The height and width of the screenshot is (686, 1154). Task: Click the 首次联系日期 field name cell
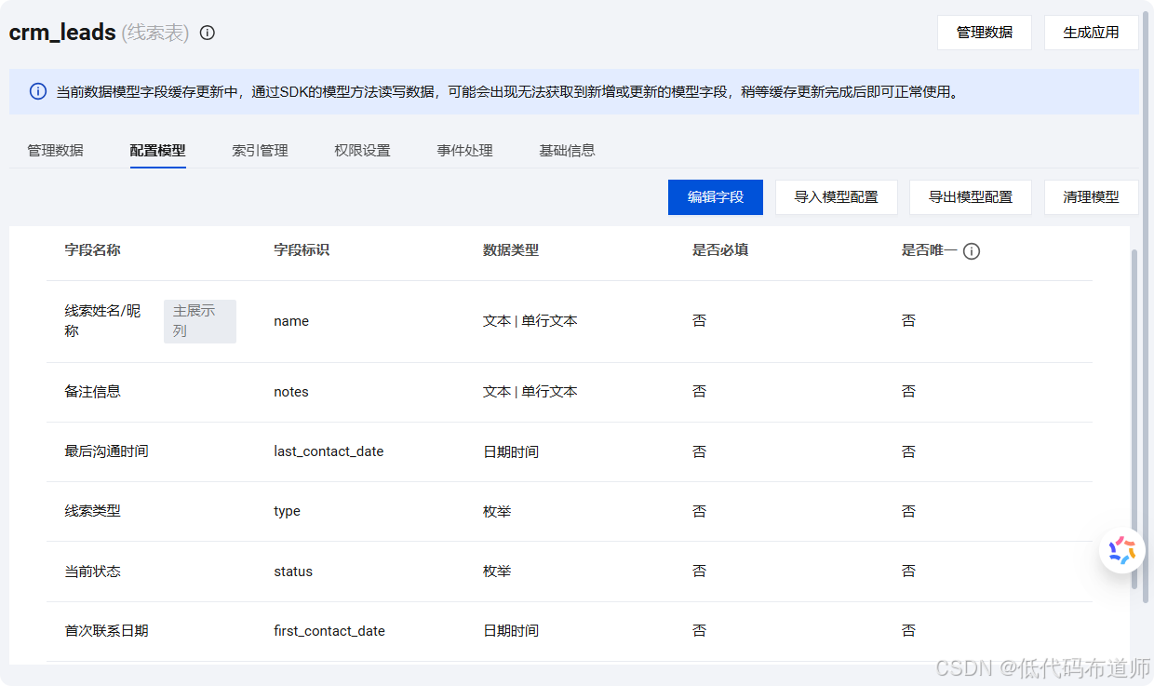coord(106,631)
